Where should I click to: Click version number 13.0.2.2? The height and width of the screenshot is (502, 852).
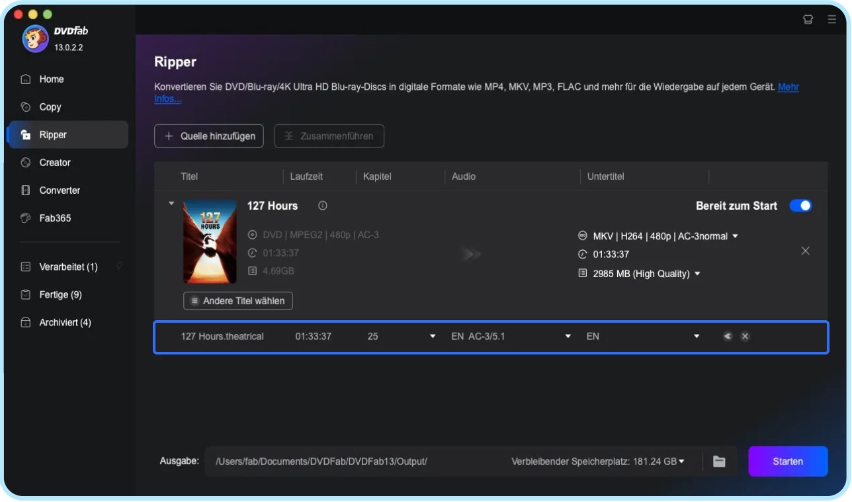click(69, 48)
